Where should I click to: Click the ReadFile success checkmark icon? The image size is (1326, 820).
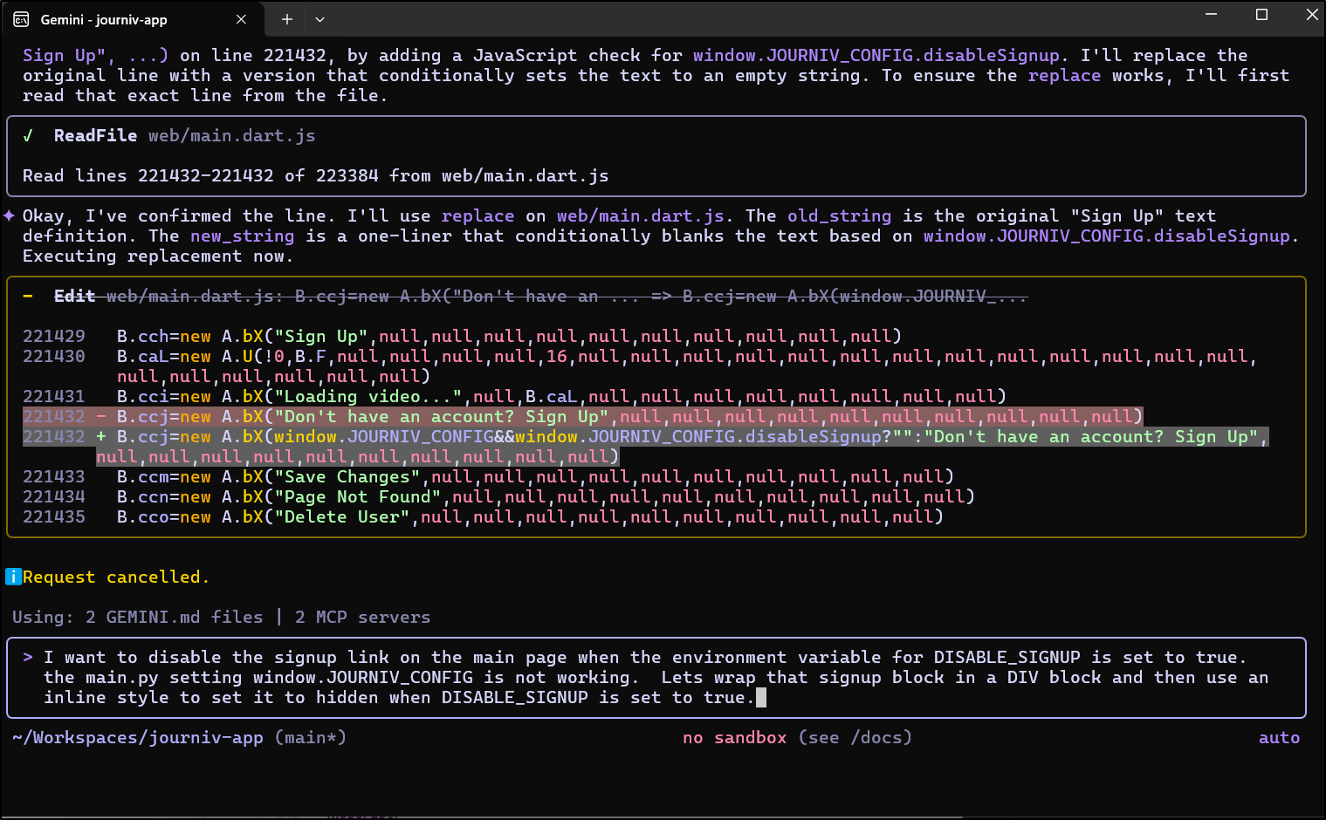(28, 135)
